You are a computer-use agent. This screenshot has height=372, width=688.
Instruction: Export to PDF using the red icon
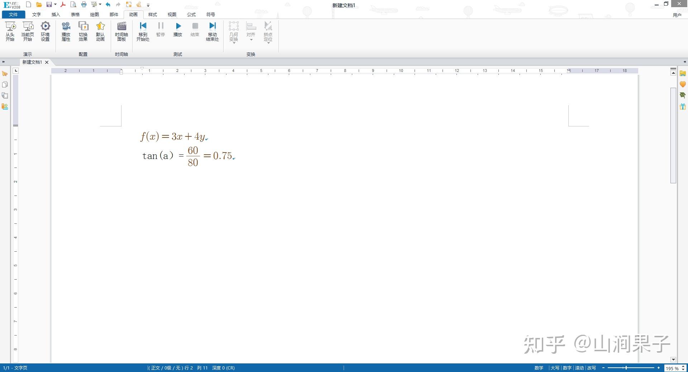click(63, 5)
